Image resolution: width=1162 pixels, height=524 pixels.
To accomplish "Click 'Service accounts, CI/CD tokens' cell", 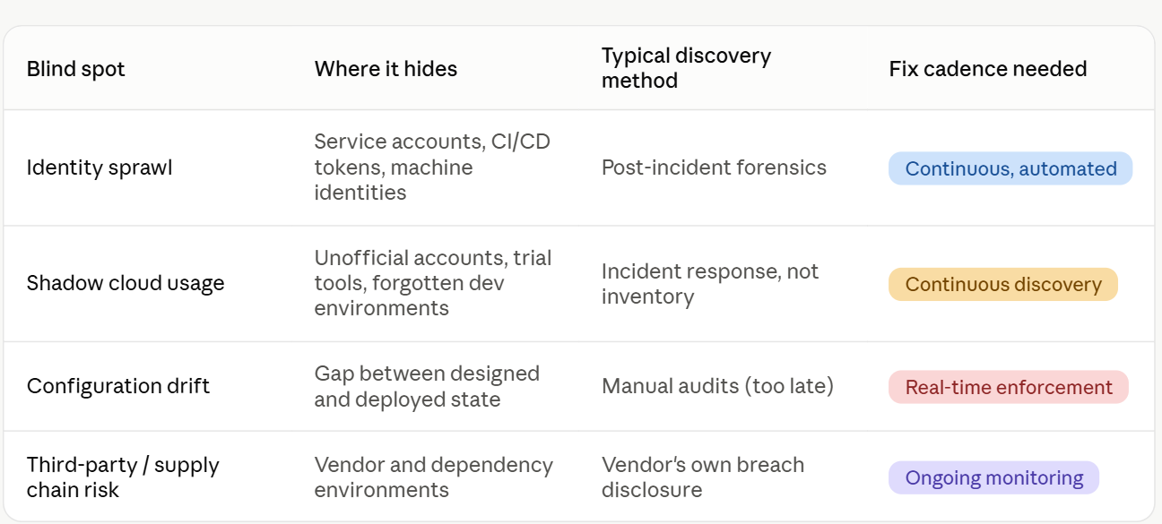I will [432, 168].
